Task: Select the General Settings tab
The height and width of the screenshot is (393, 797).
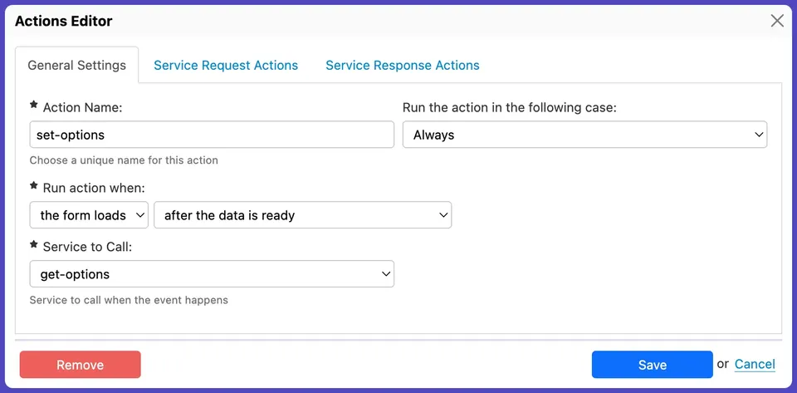Action: coord(77,65)
